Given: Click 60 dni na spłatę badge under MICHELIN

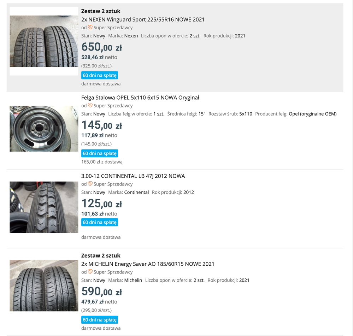Looking at the screenshot, I should [100, 320].
